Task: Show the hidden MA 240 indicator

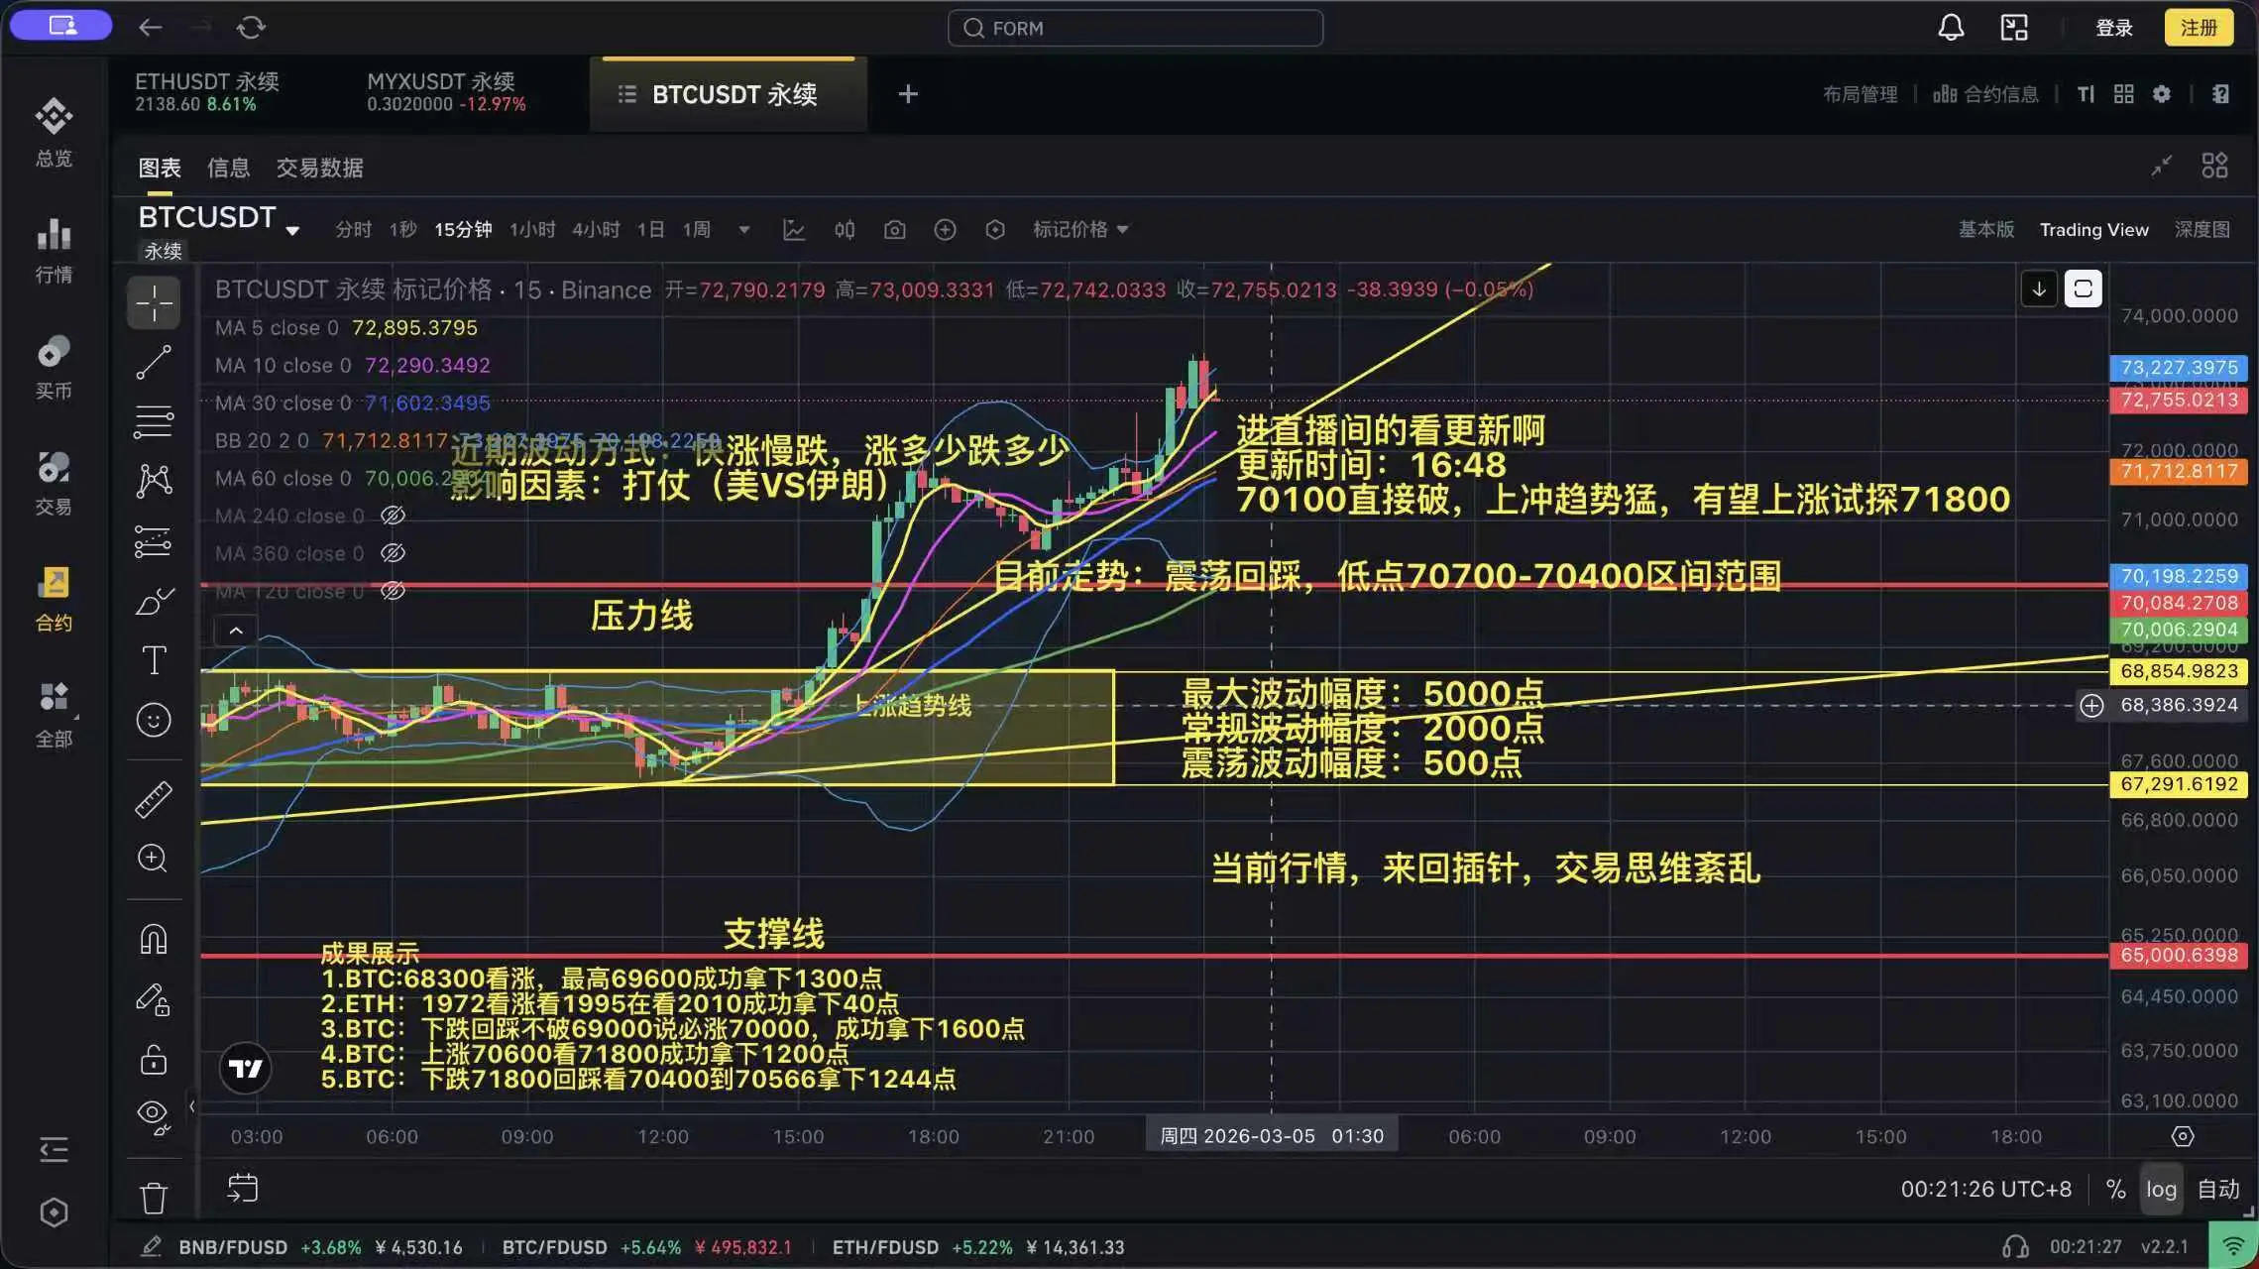Action: pos(394,516)
